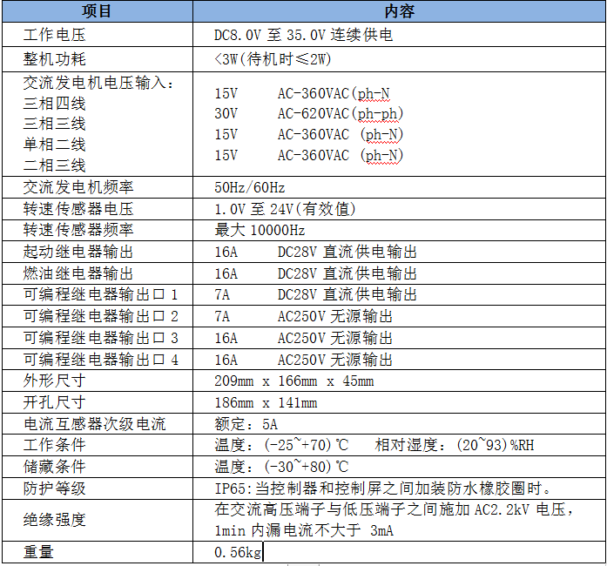Select the 可编程继电器输出口 3 label
607x566 pixels.
pyautogui.click(x=101, y=338)
